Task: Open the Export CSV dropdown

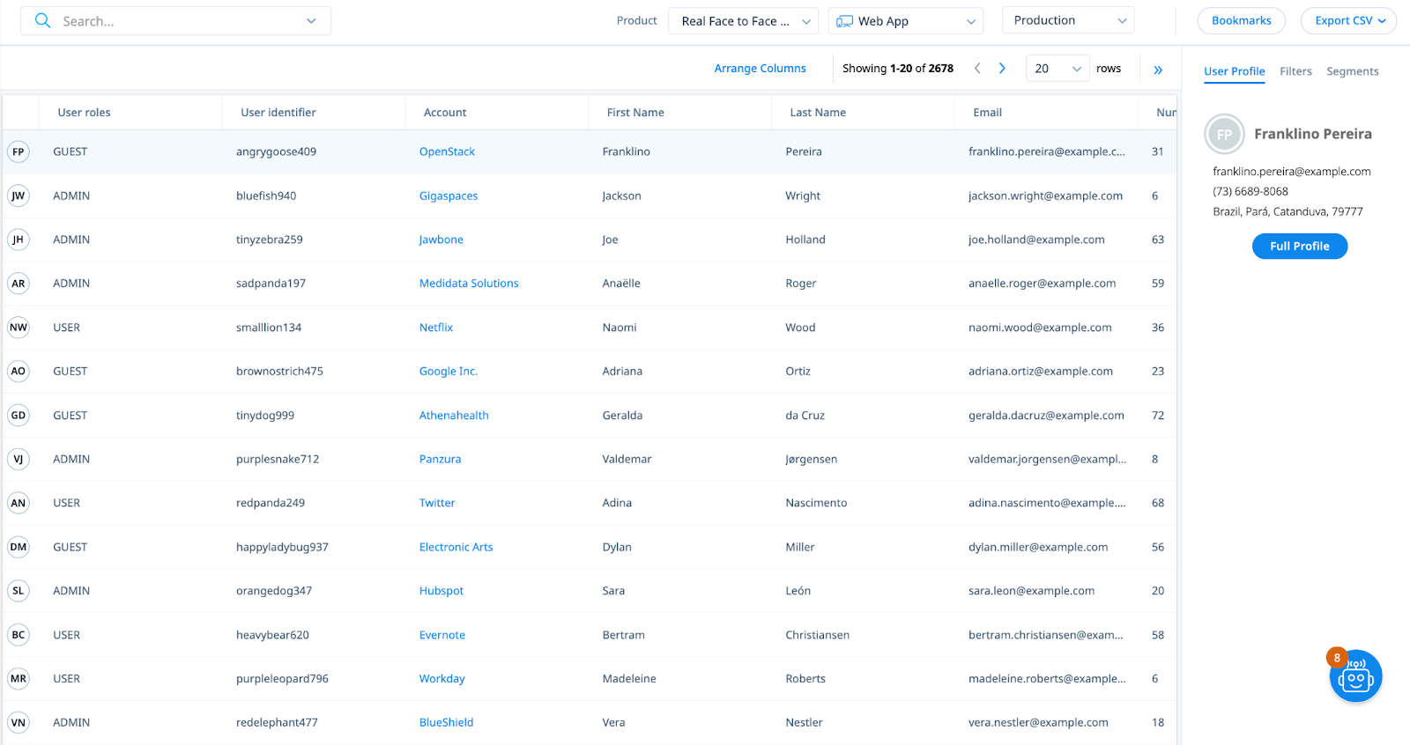Action: tap(1348, 20)
